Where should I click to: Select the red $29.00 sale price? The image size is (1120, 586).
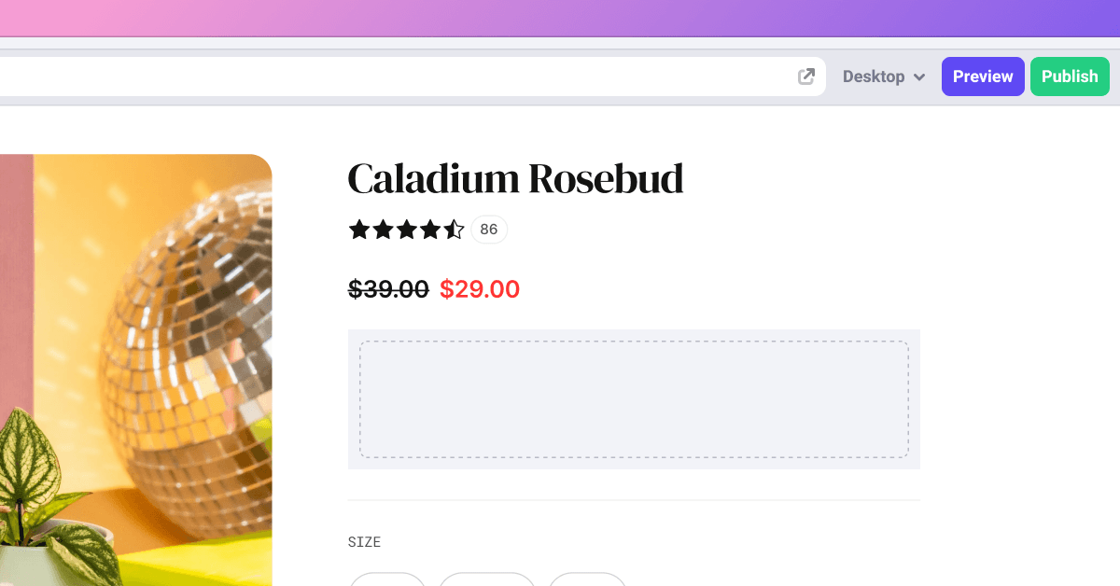480,289
